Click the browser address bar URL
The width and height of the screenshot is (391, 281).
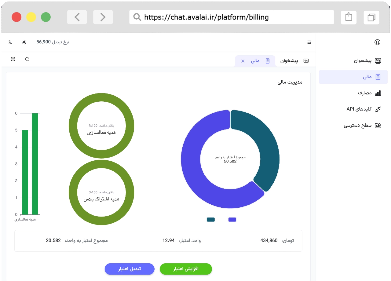click(206, 17)
